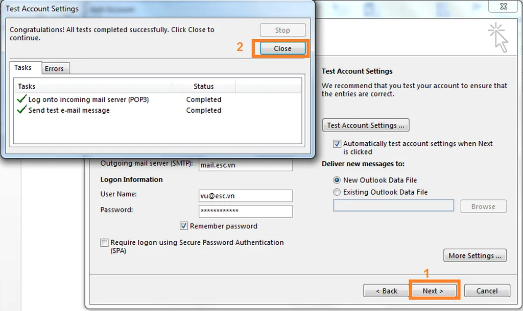Click the Completed status for Send test e-mail message

(204, 110)
